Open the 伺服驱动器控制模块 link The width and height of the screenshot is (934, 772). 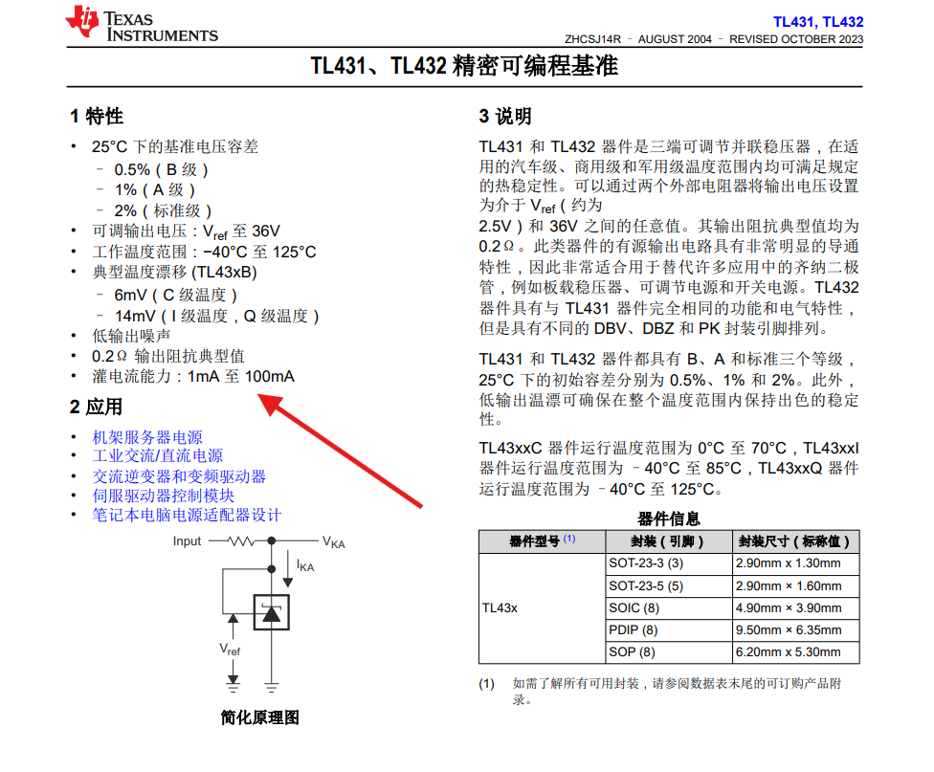[x=164, y=496]
